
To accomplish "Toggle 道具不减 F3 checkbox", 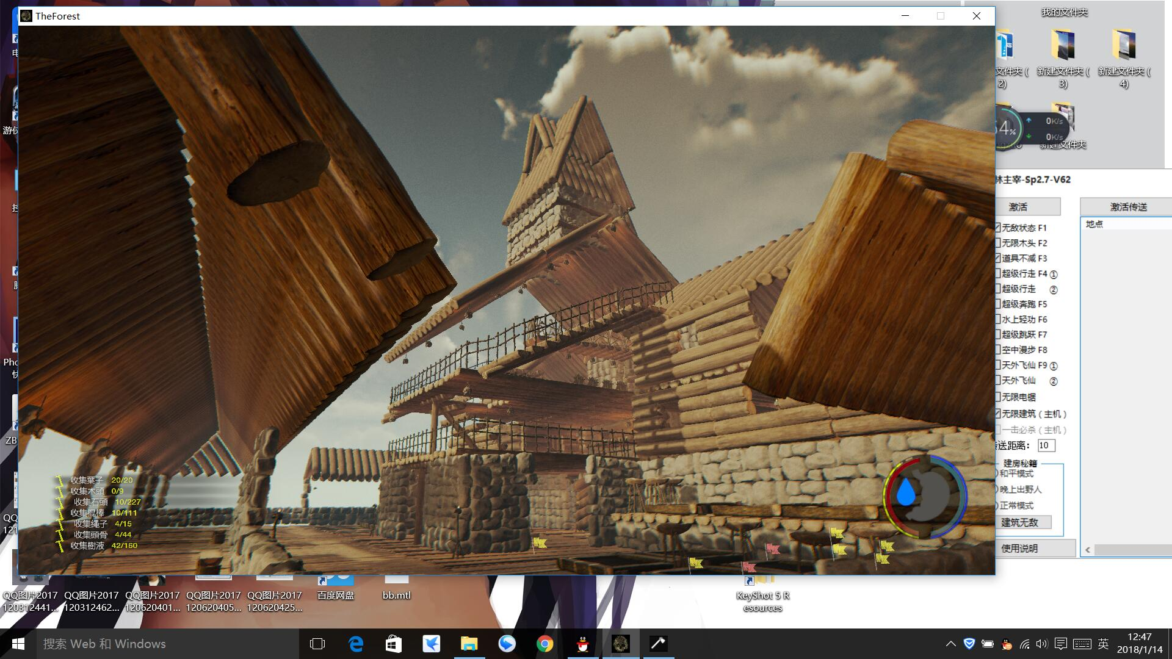I will coord(998,258).
